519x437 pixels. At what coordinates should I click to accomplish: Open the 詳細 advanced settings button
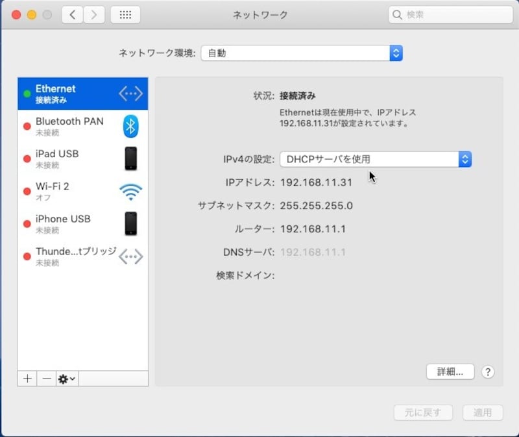tap(451, 371)
